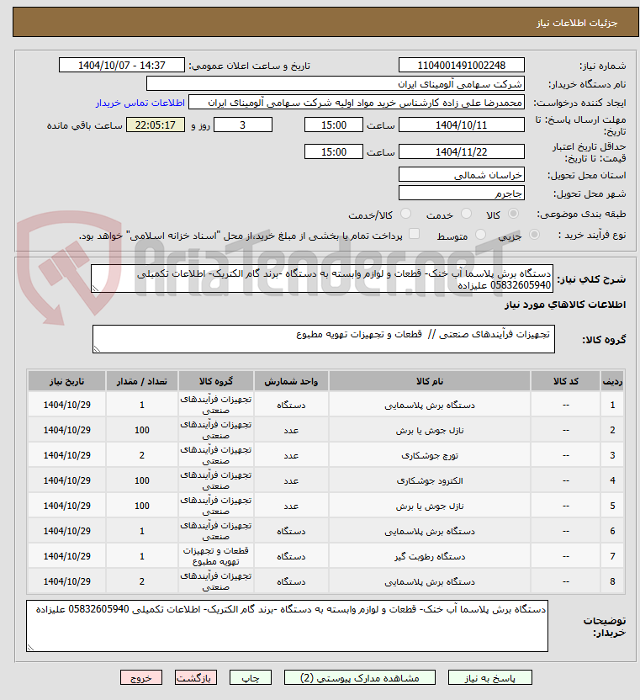Screen dimensions: 640x700
Task: Click quantity 2 in تورچ جوشکاری row
Action: pos(142,455)
